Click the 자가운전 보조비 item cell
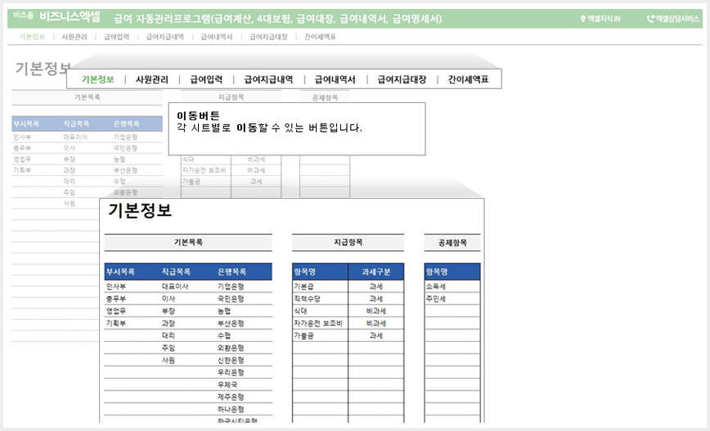Screen dimensions: 710x431 click(320, 323)
